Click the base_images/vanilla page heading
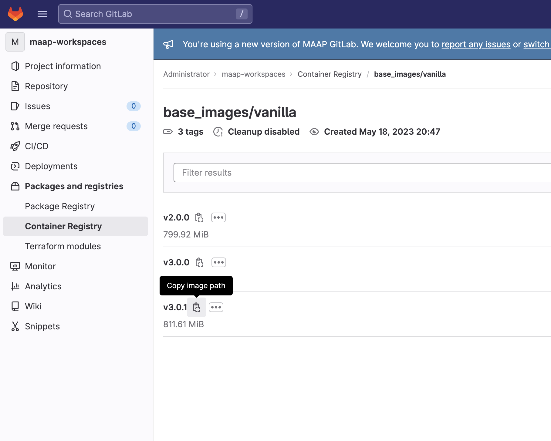This screenshot has height=441, width=551. click(230, 112)
